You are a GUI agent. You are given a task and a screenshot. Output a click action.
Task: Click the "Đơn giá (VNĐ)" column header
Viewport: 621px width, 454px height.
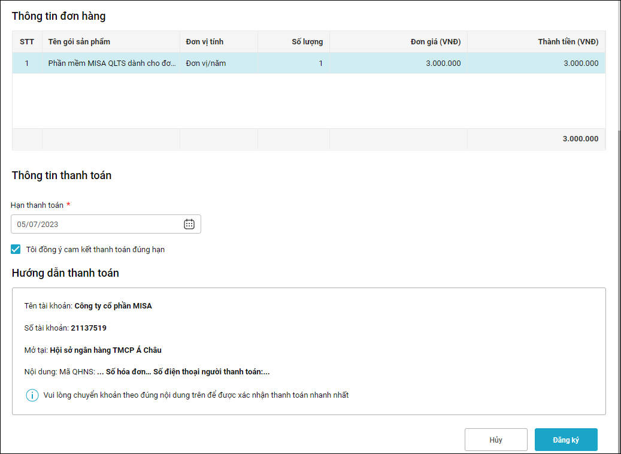pyautogui.click(x=435, y=42)
